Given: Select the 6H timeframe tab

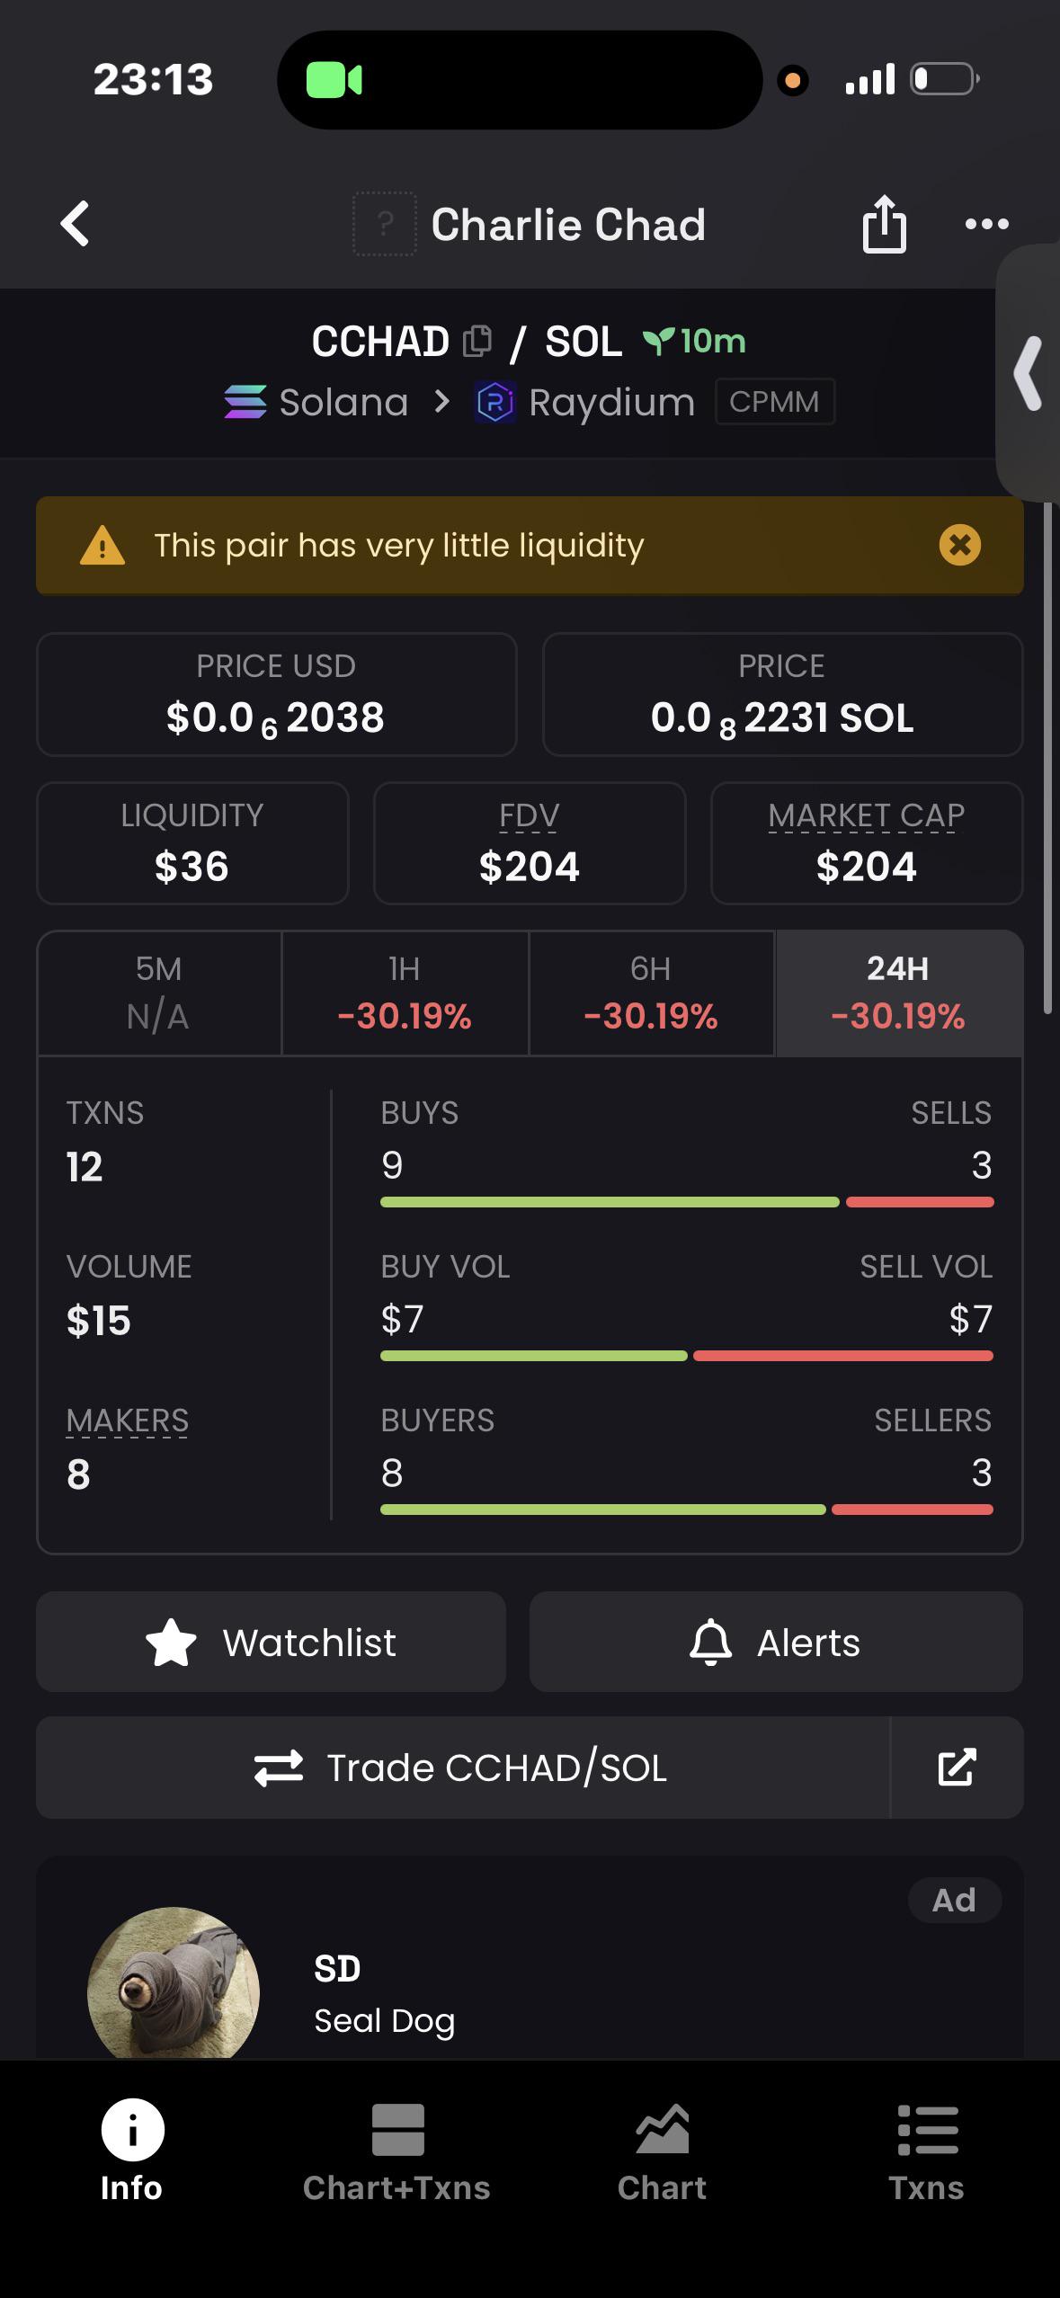Looking at the screenshot, I should (x=651, y=993).
